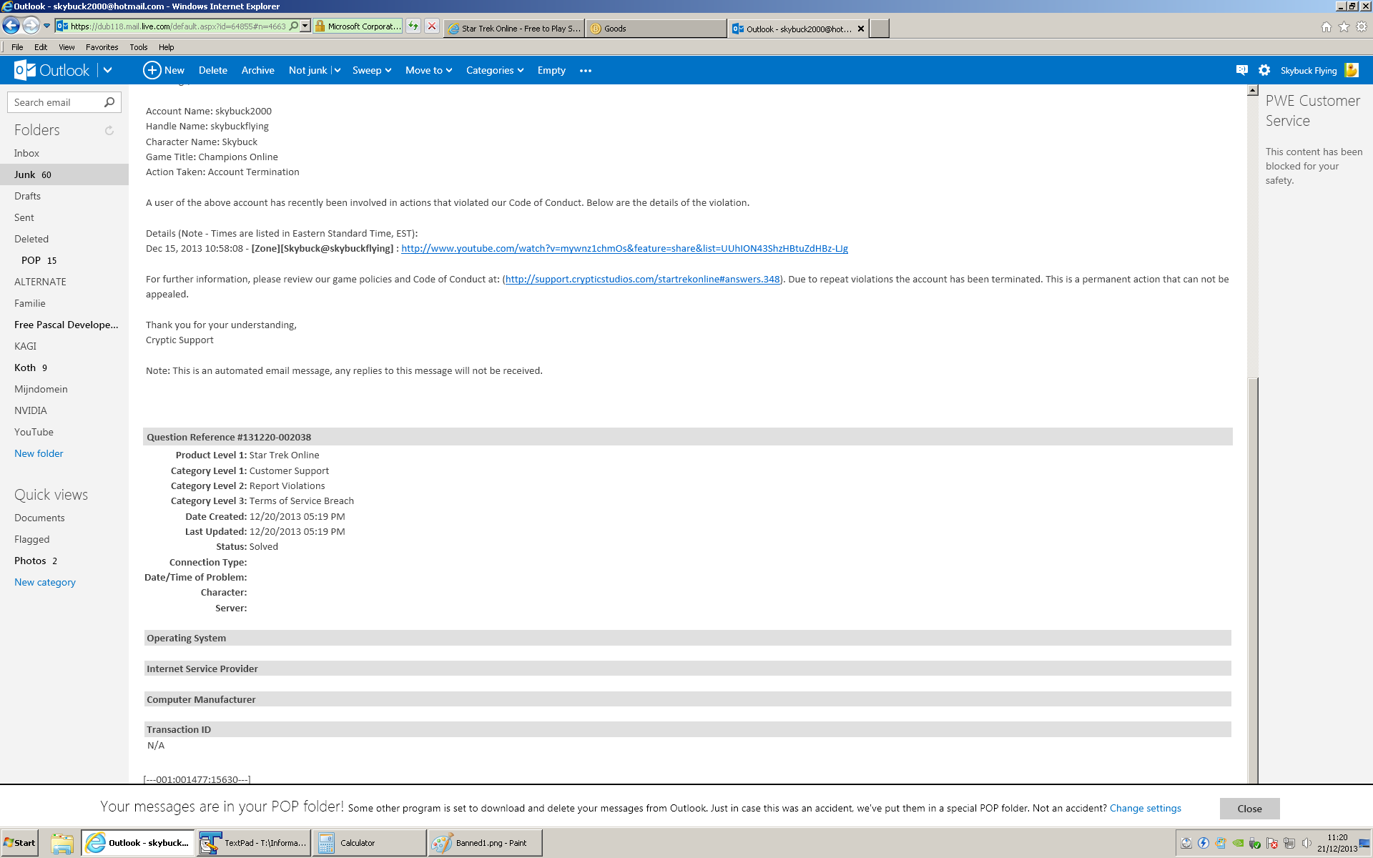Click the Change settings link
1373x858 pixels.
[1145, 808]
